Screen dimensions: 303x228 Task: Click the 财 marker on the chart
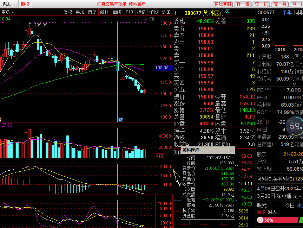[120, 120]
